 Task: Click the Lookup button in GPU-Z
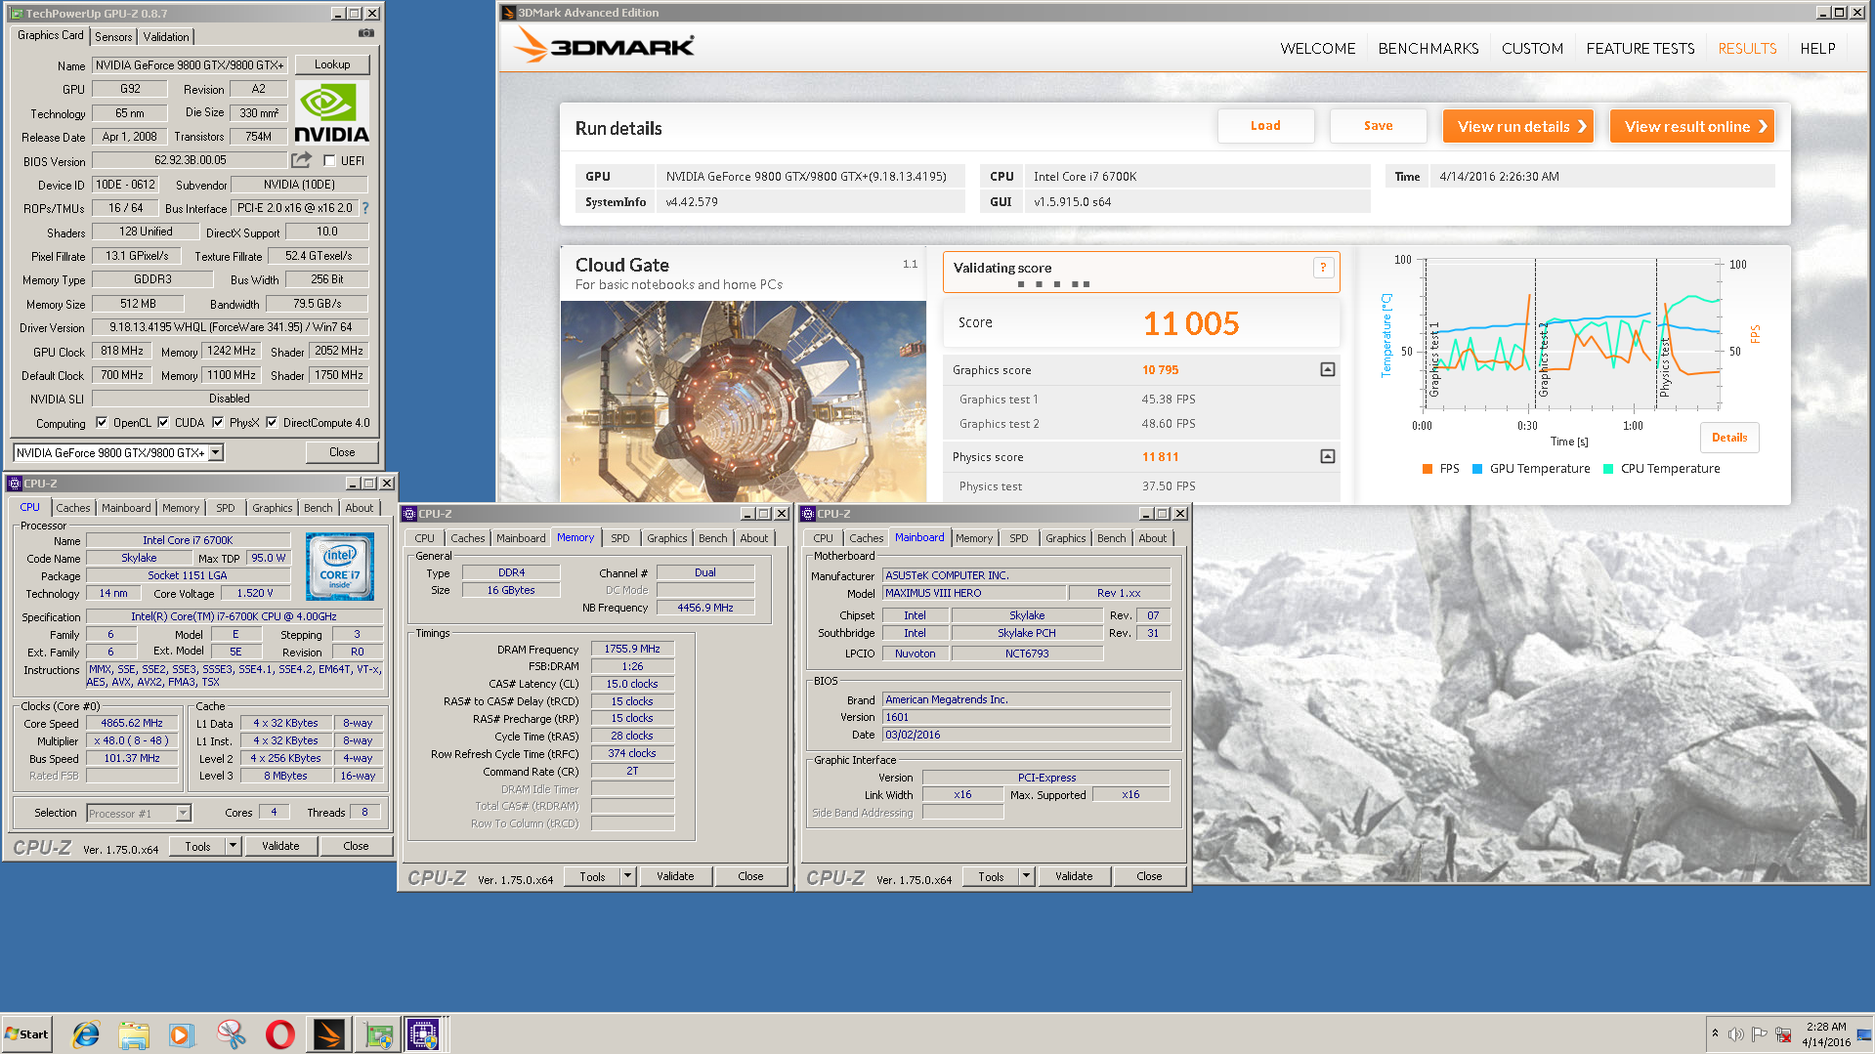pos(332,64)
